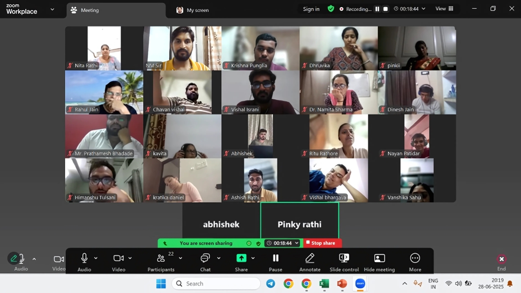Expand the Chat options arrow

coord(219,258)
